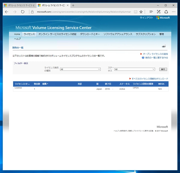180x173 pixels.
Task: Click footer 使用条件 link
Action: click(x=123, y=131)
